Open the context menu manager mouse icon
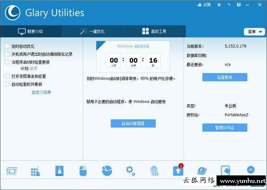Image resolution: width=267 pixels, height=190 pixels. [x=83, y=171]
